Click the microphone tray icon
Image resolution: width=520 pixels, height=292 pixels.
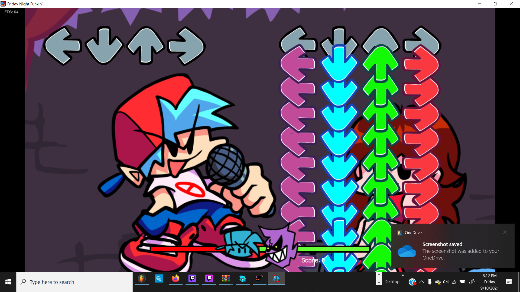(x=430, y=282)
